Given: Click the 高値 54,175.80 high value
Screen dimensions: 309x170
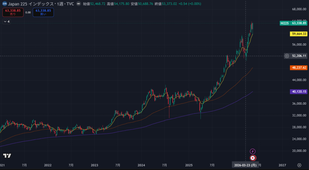Looking at the screenshot, I should [x=118, y=4].
